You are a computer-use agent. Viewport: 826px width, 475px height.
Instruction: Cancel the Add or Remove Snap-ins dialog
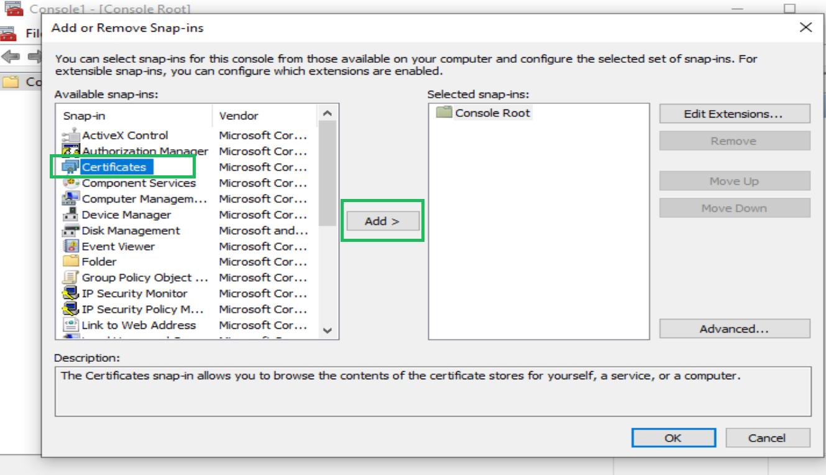coord(768,438)
